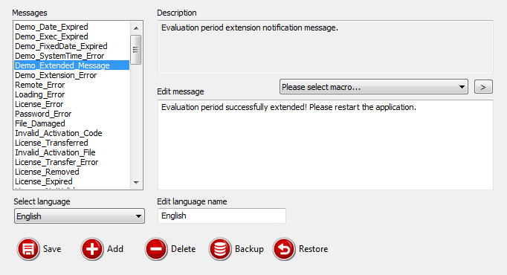Select Demo_FixedDate_Expired message
The width and height of the screenshot is (507, 275).
[x=71, y=46]
